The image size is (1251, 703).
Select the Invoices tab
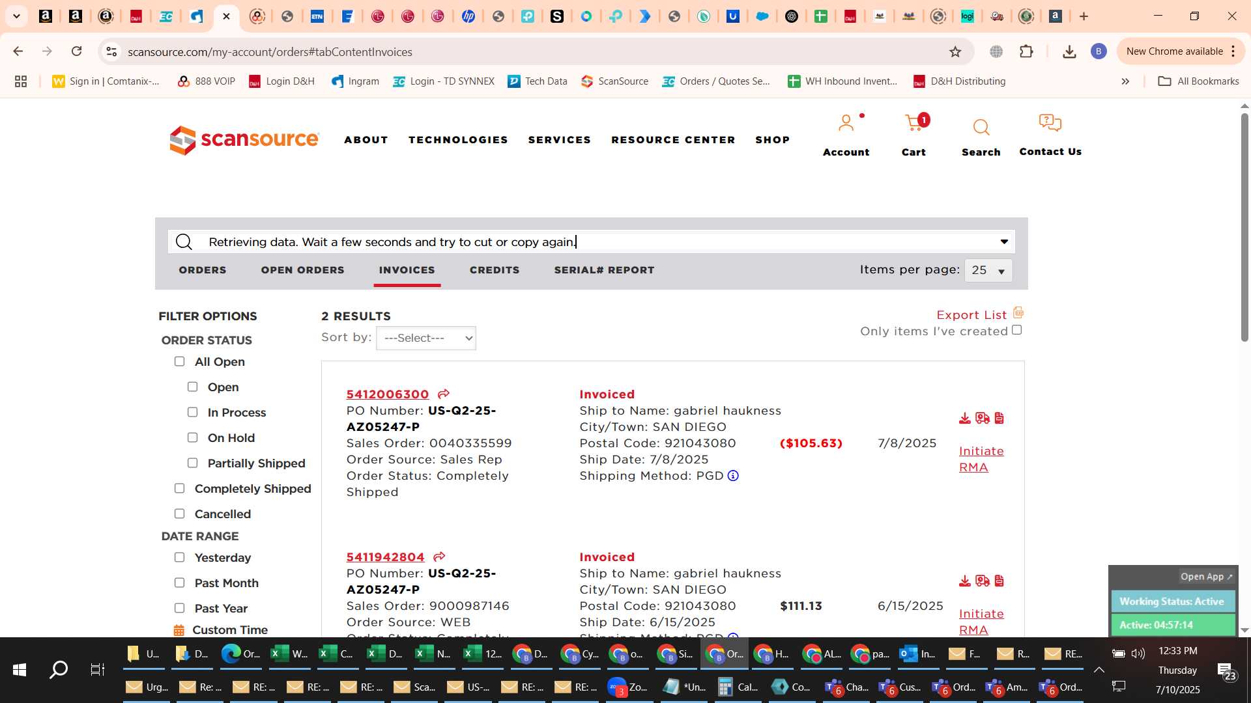[407, 270]
